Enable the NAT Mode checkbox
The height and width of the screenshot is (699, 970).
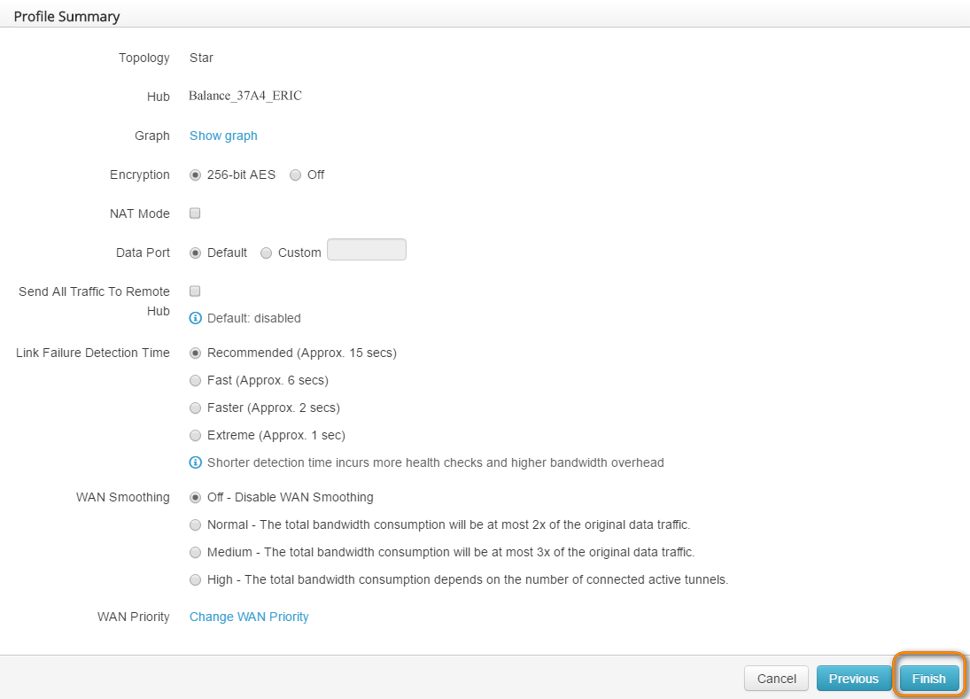pyautogui.click(x=196, y=214)
